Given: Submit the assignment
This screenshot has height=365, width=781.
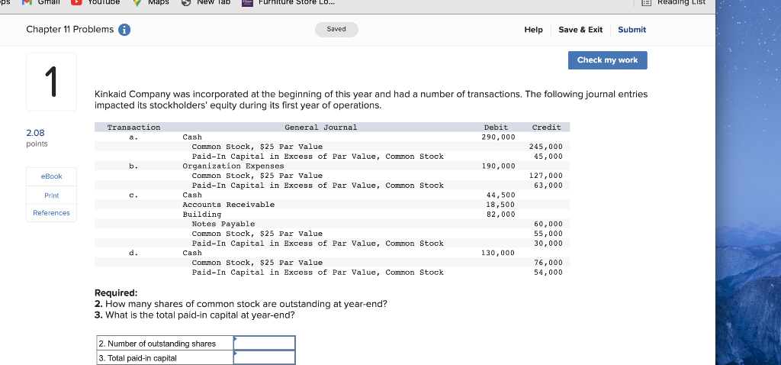Looking at the screenshot, I should (x=632, y=30).
